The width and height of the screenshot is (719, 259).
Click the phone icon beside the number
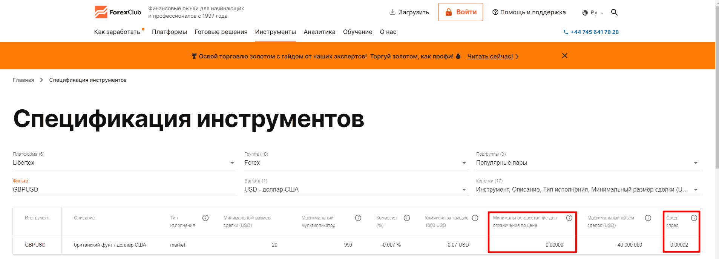click(x=566, y=32)
